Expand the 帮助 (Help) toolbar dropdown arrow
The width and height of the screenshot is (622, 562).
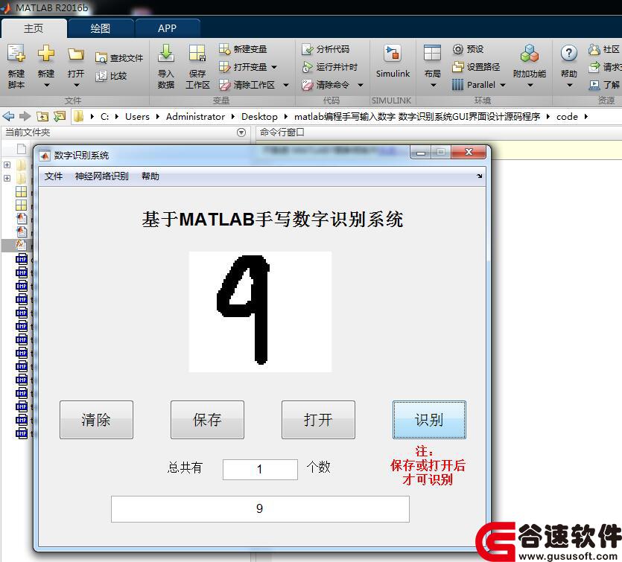click(569, 85)
